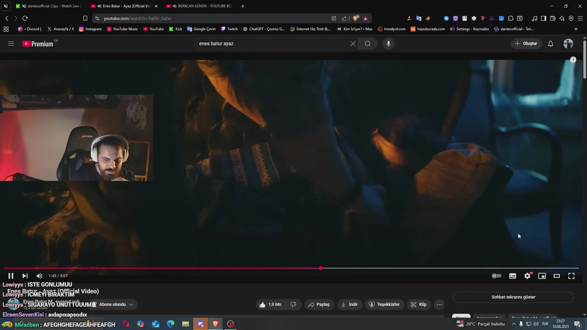Pause the video with the pause button
This screenshot has width=587, height=330.
(11, 276)
